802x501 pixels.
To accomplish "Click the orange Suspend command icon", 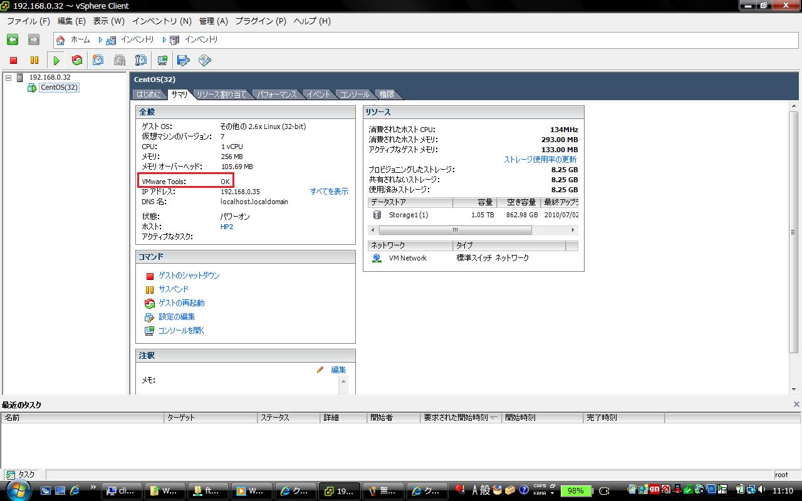I will [x=150, y=290].
